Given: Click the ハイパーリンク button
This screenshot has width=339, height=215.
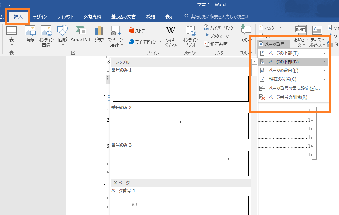Looking at the screenshot, I should pyautogui.click(x=219, y=28).
